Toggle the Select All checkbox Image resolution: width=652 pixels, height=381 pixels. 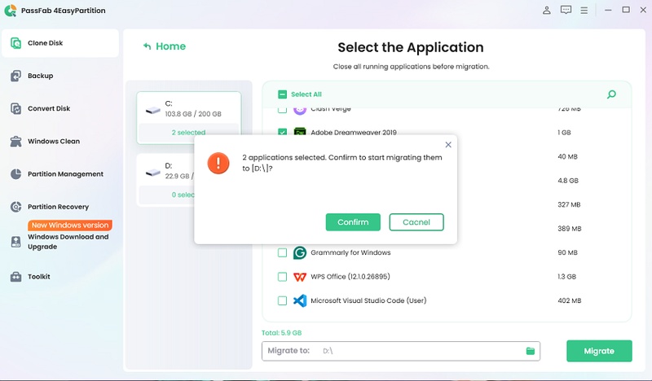click(x=282, y=94)
